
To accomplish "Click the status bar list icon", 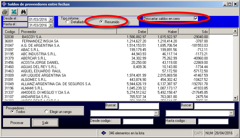I will coord(104,133).
